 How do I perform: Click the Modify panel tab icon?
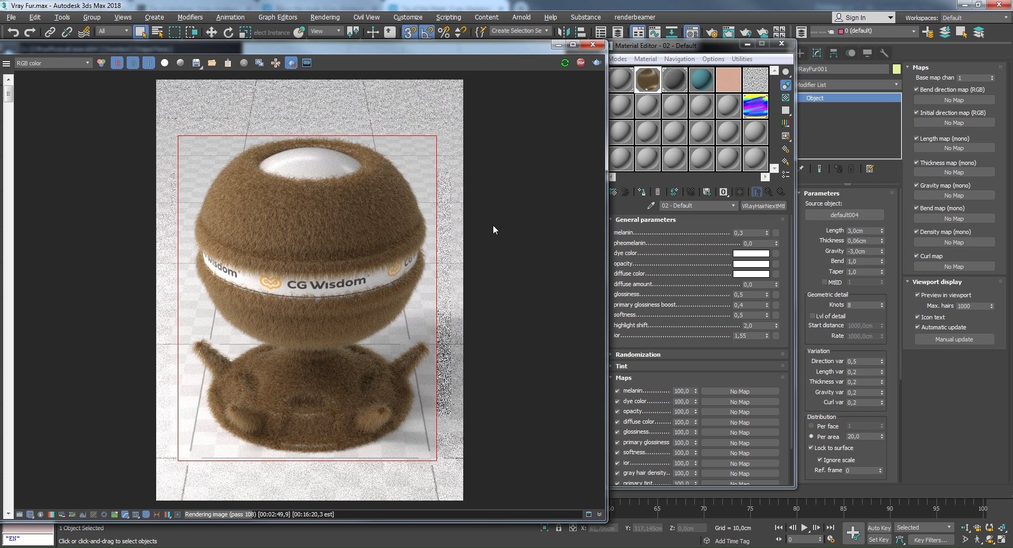point(817,53)
